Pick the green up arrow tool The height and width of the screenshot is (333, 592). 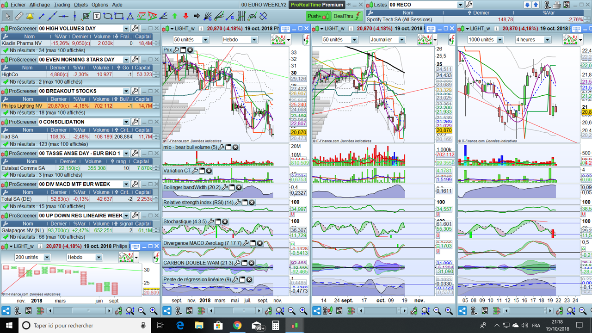pyautogui.click(x=175, y=16)
